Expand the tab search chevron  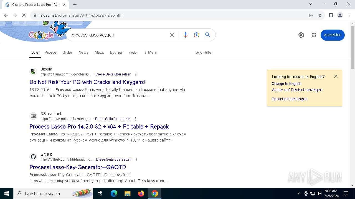310,4
